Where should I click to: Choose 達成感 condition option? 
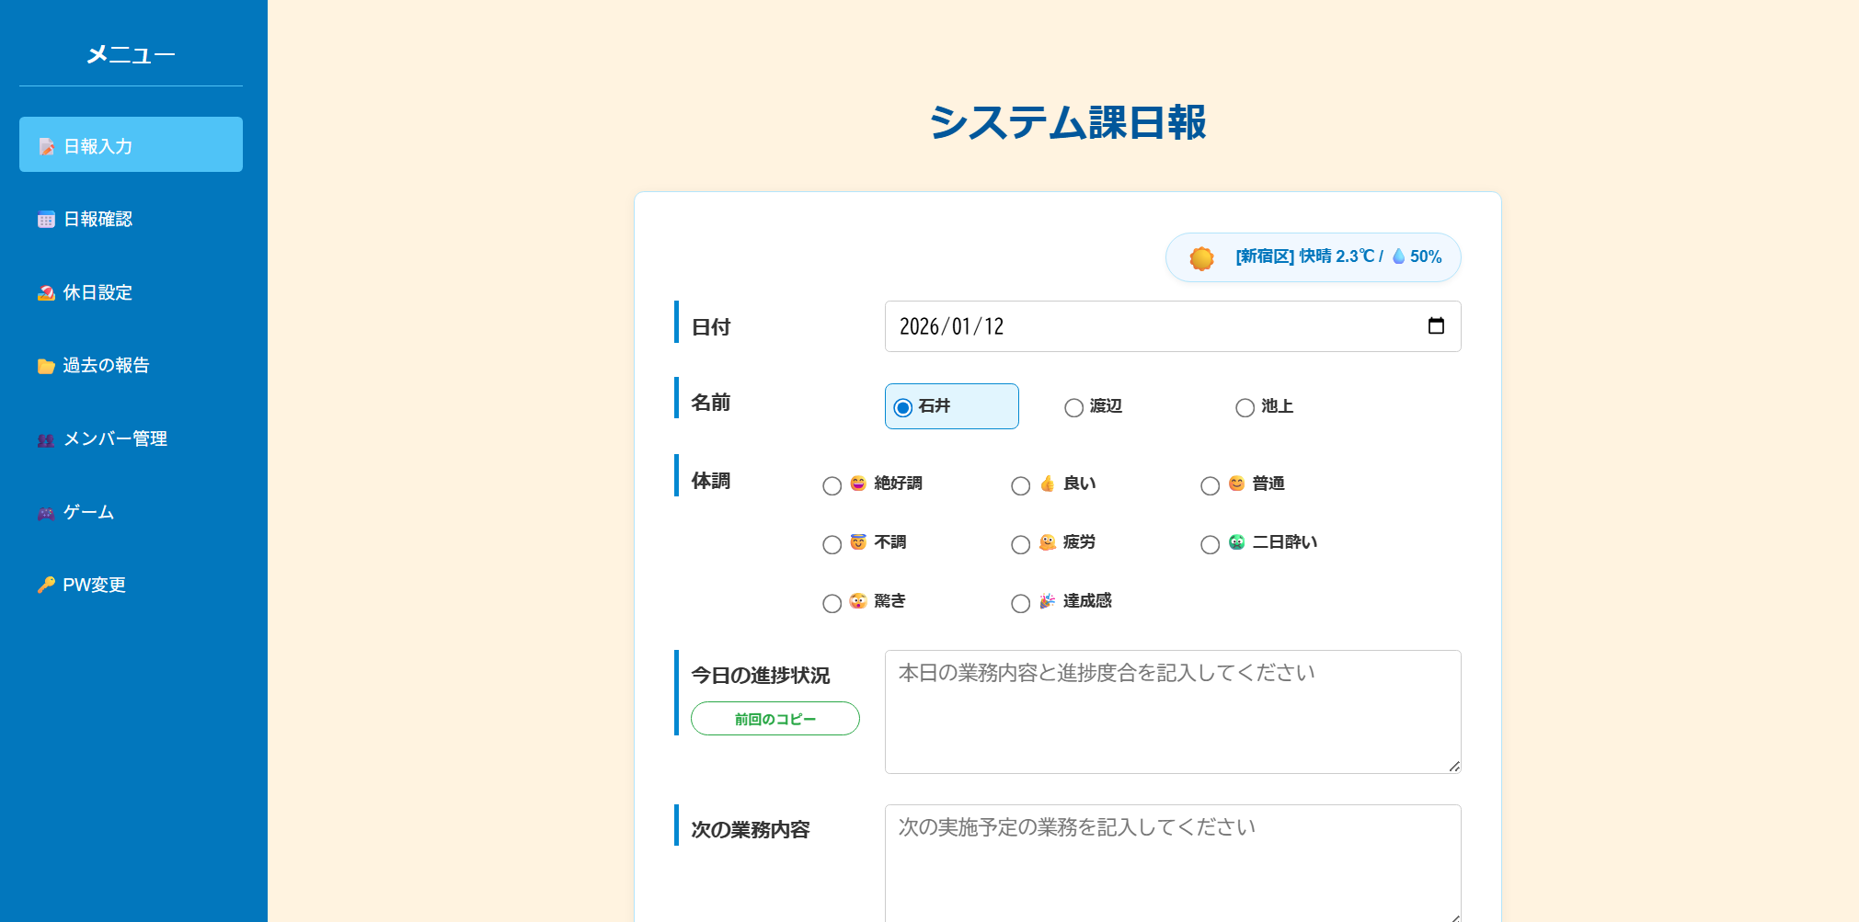(1020, 603)
